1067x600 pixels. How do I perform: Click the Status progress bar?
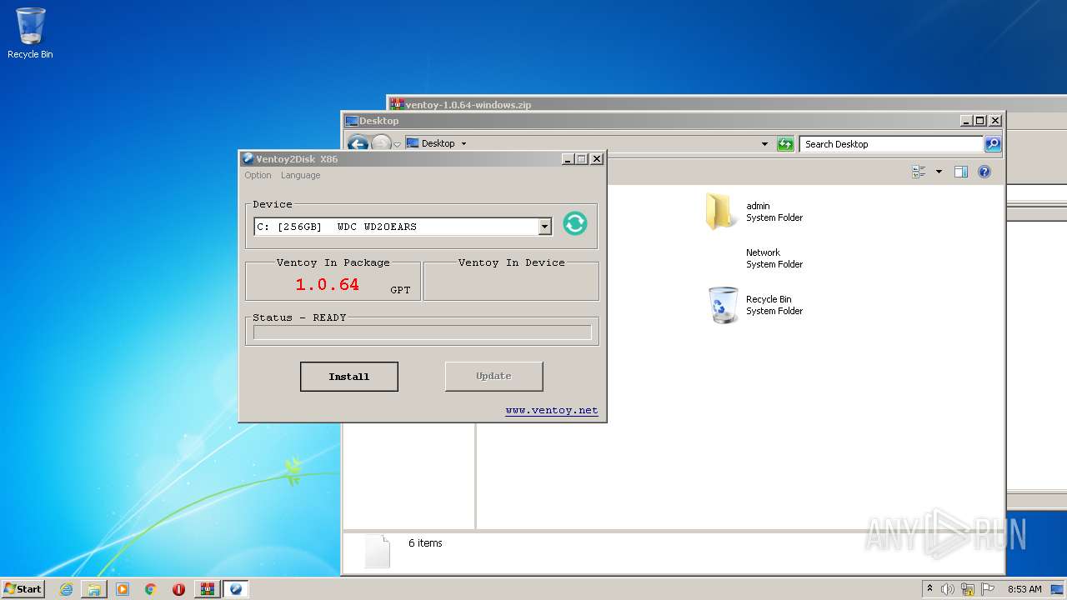click(422, 332)
